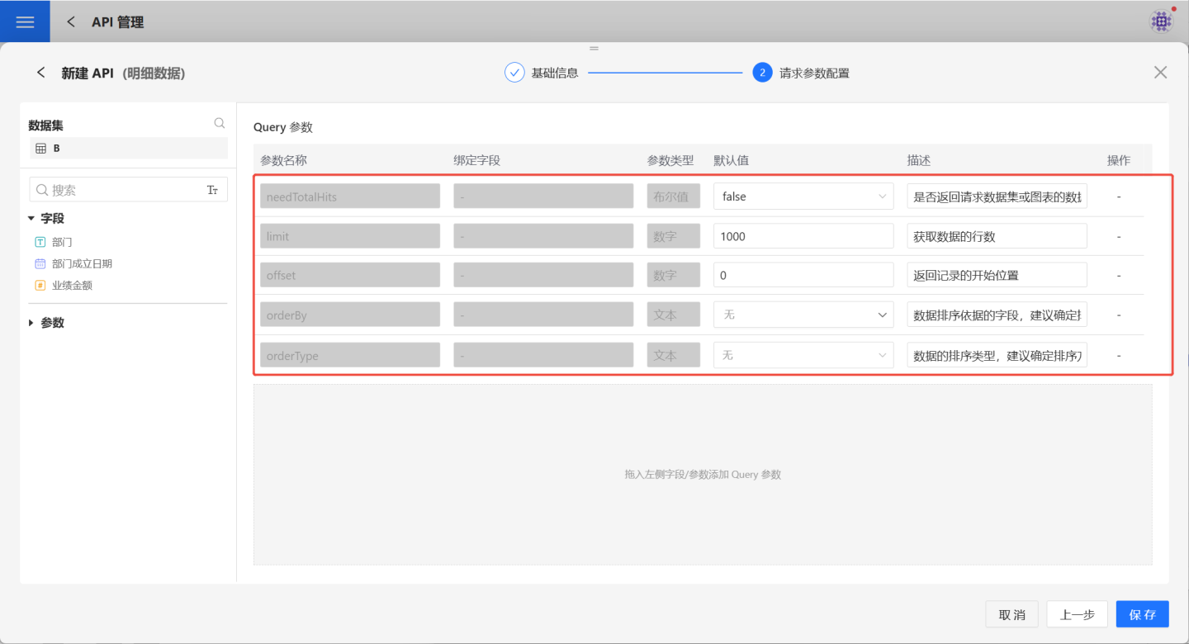Click the text-case Tt icon in search

[212, 190]
